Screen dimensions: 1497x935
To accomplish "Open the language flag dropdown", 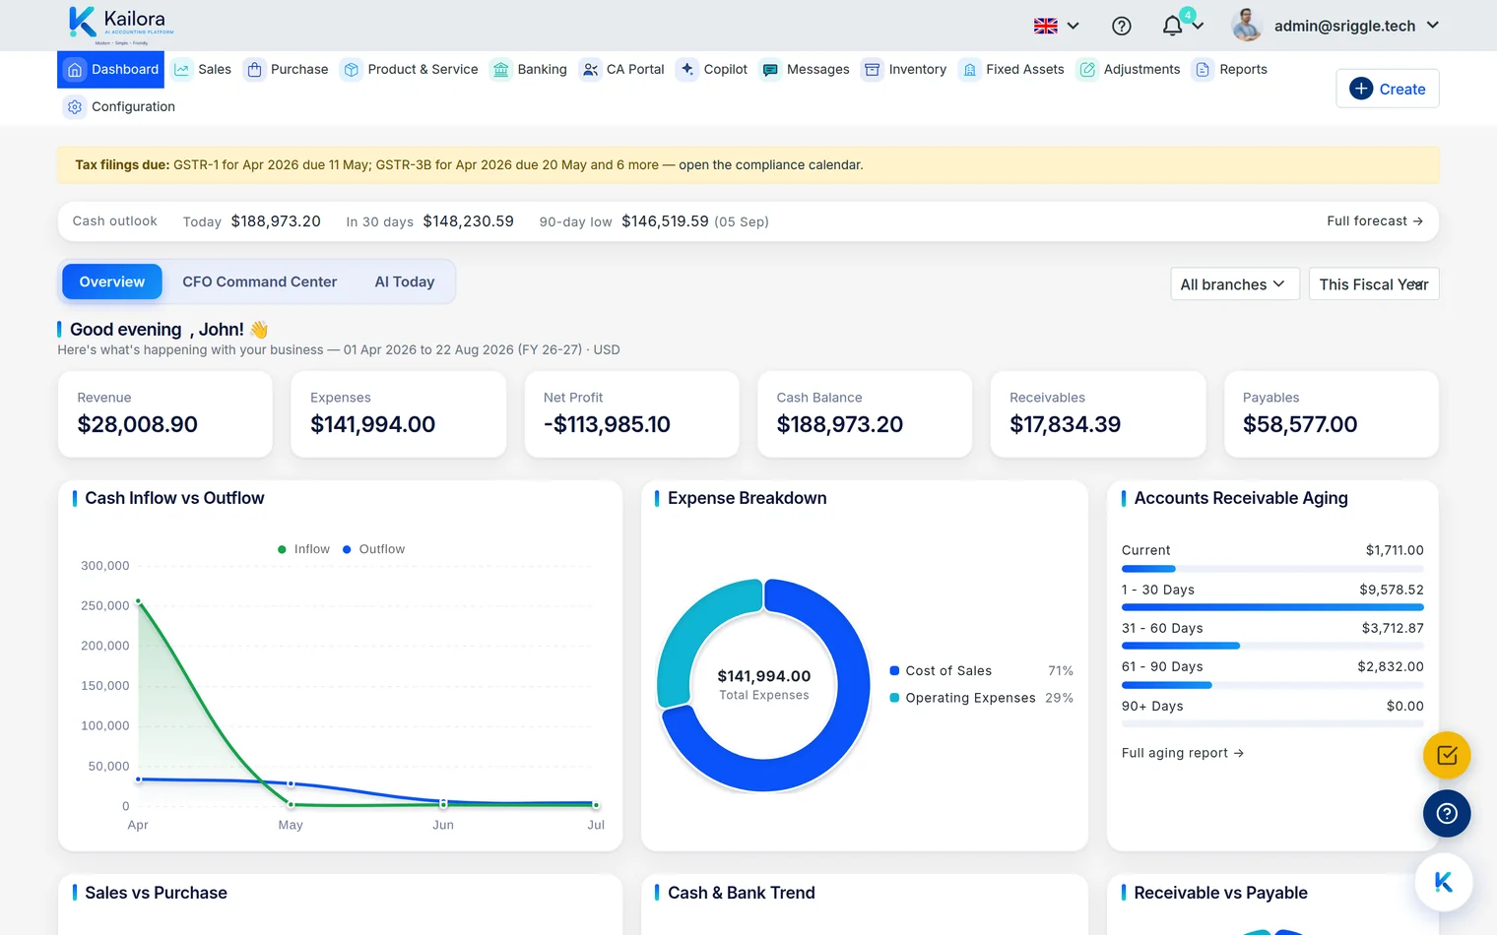I will click(1057, 26).
